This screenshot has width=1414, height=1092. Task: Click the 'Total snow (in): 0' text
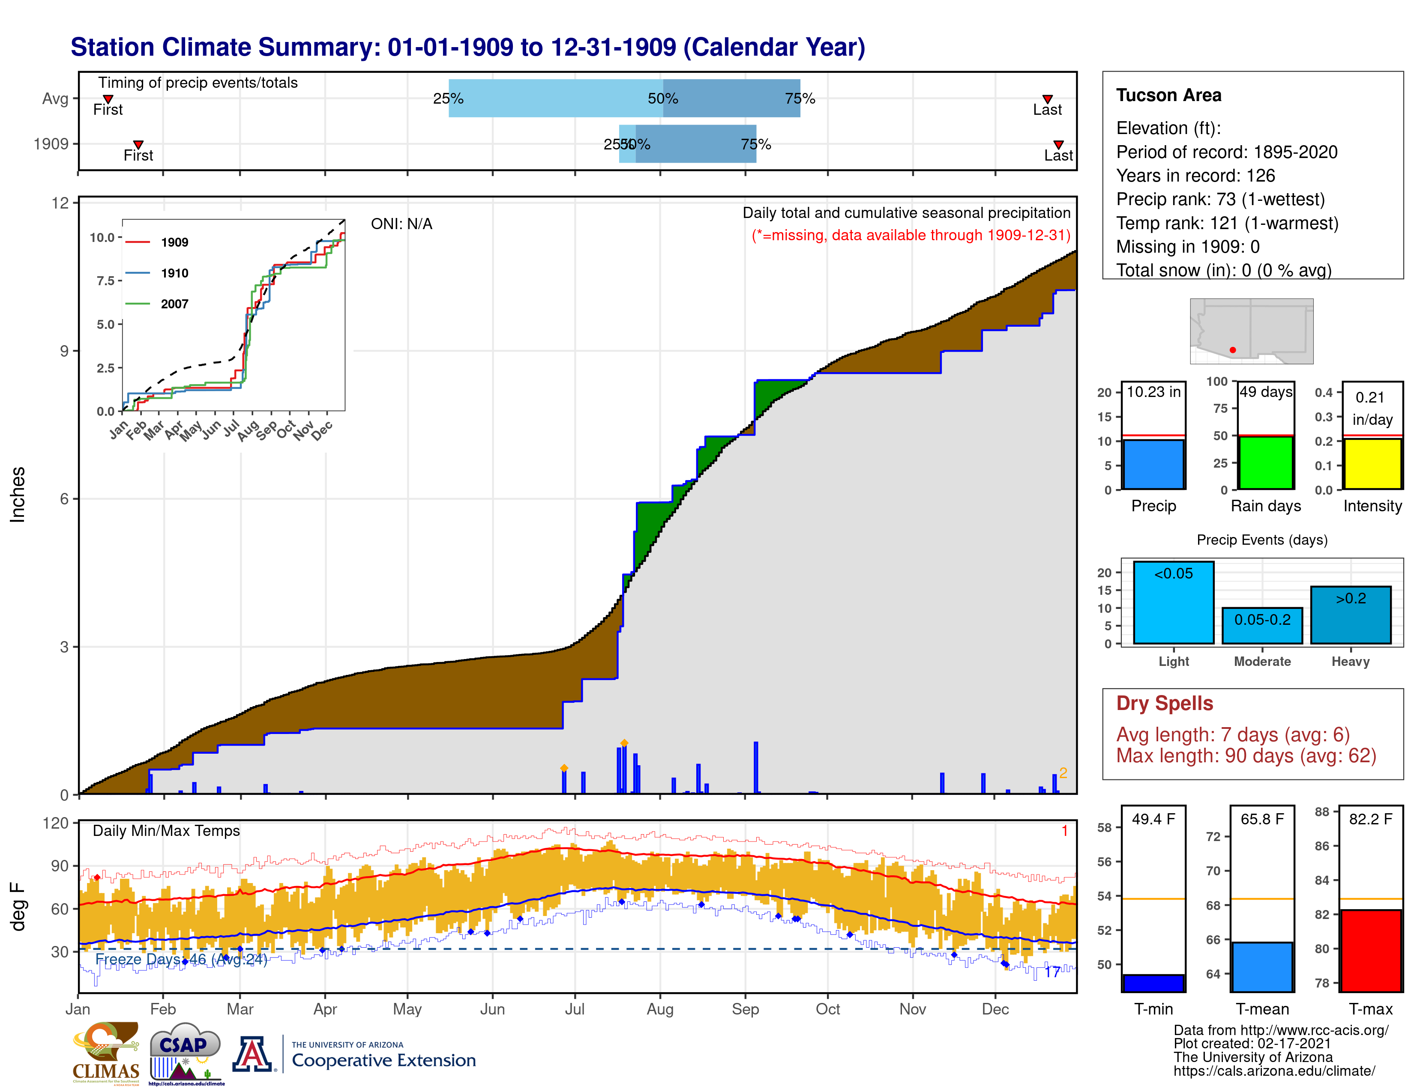pyautogui.click(x=1184, y=270)
